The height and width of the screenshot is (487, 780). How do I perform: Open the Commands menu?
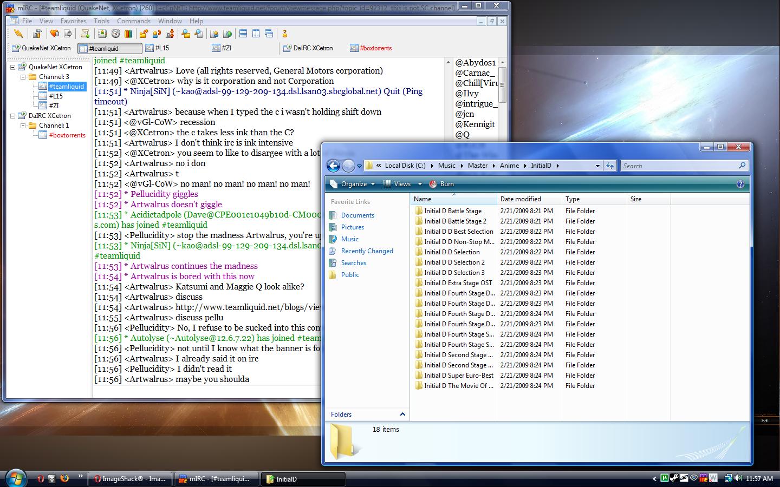[133, 21]
